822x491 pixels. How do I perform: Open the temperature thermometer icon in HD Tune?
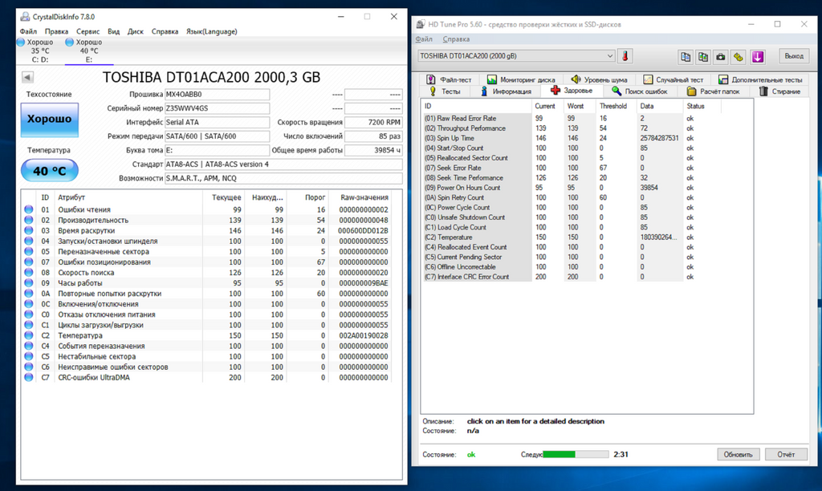pyautogui.click(x=625, y=56)
